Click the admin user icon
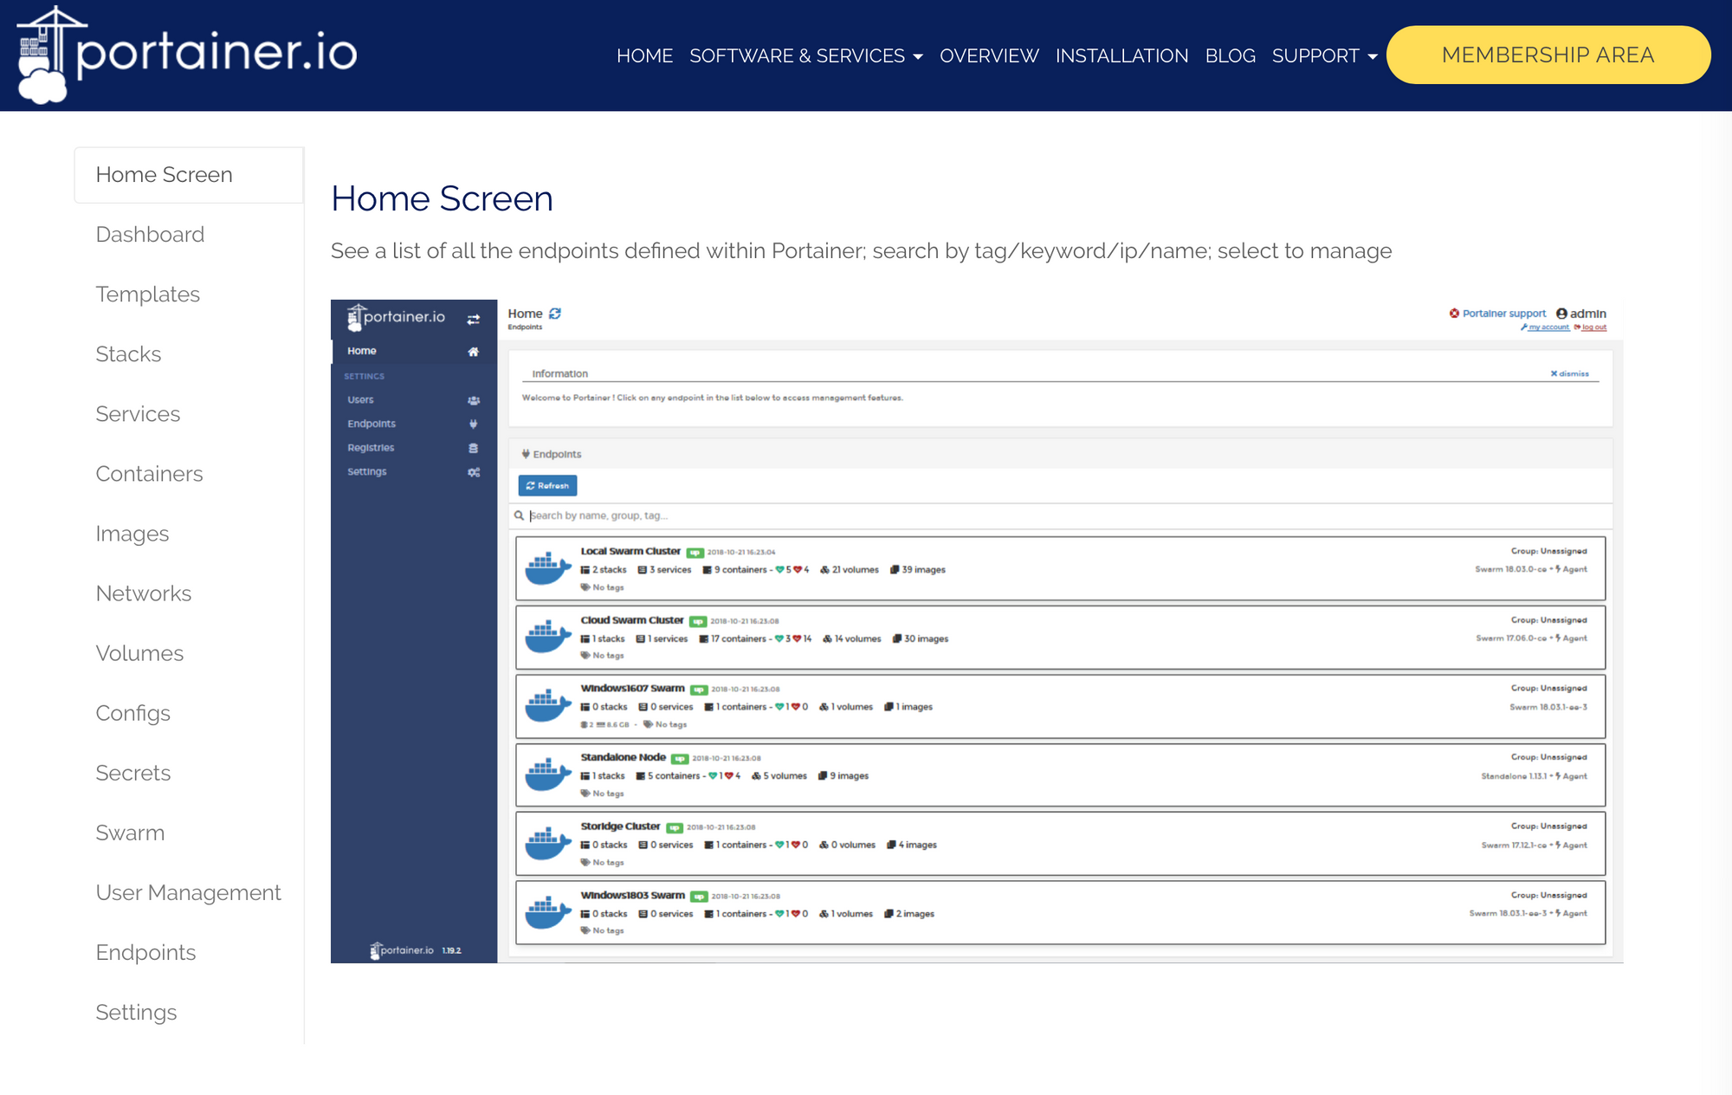This screenshot has height=1095, width=1732. (1561, 314)
